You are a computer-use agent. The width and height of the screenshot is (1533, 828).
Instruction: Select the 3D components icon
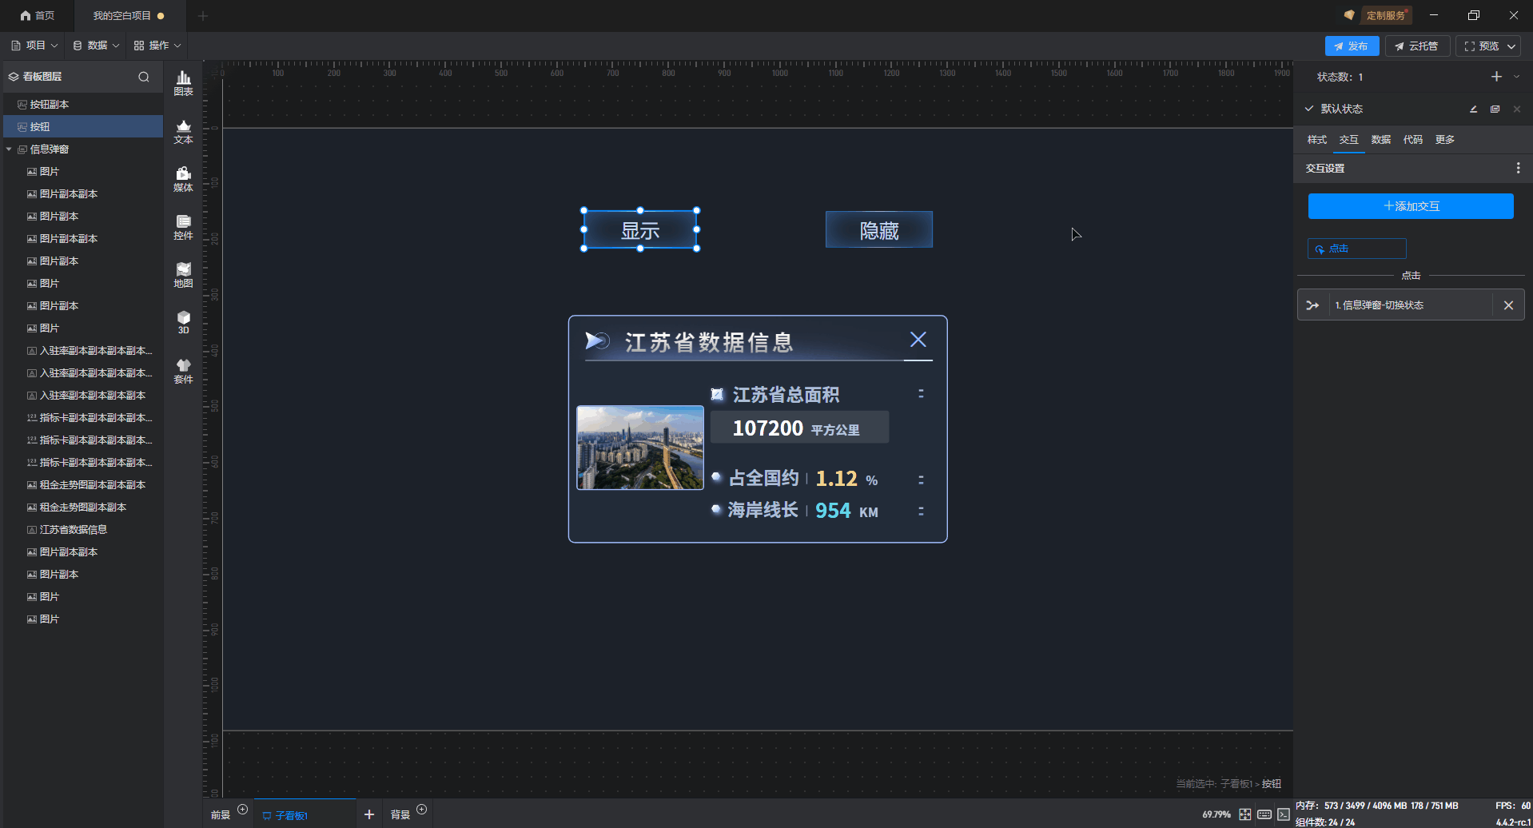[x=183, y=321]
